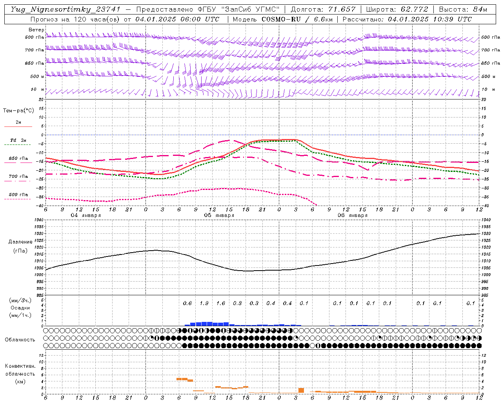Click the Облачность cloud cover label
Screen dimensions: 502x401
coord(20,340)
